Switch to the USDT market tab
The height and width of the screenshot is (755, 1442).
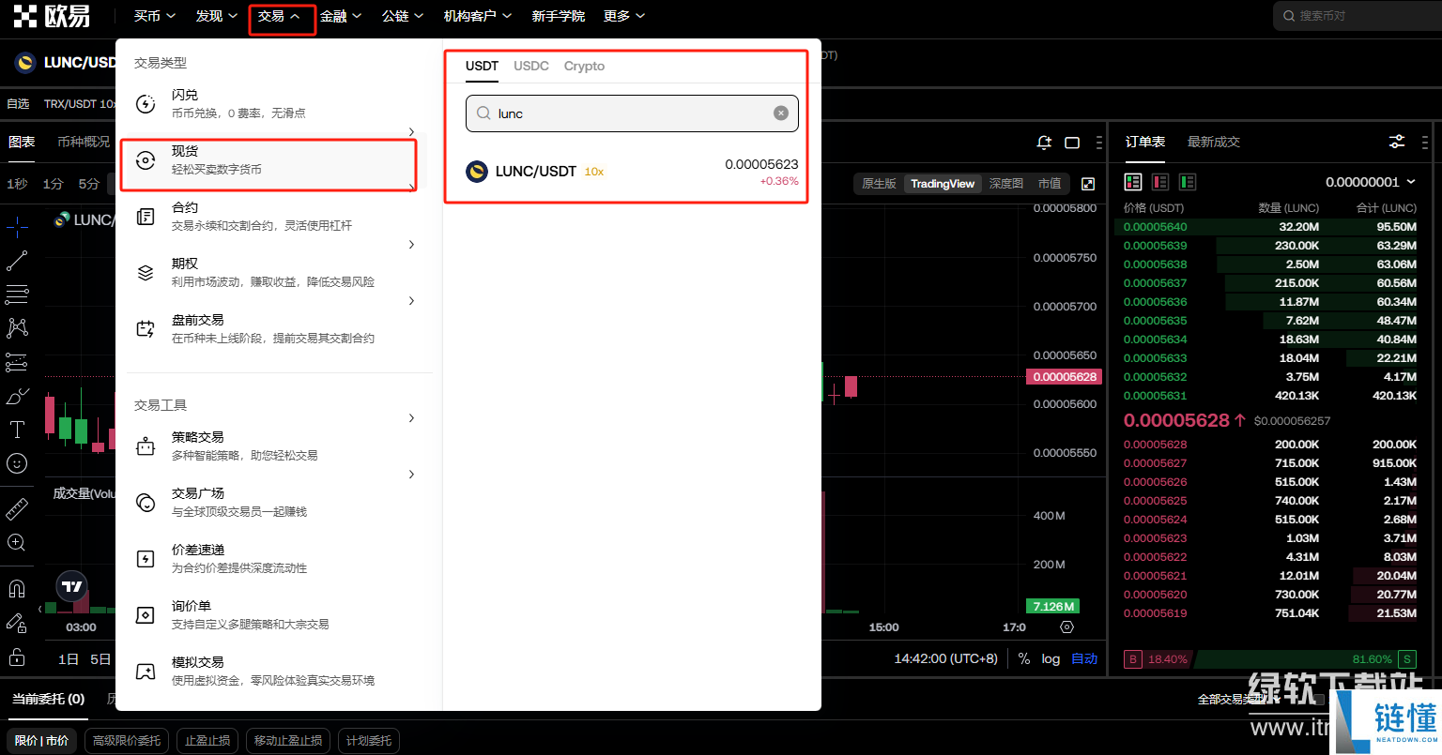pos(482,67)
